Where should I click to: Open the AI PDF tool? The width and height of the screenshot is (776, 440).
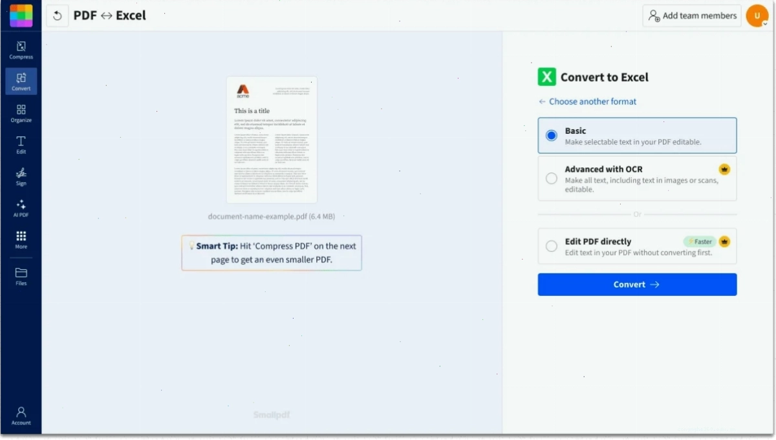click(x=21, y=208)
